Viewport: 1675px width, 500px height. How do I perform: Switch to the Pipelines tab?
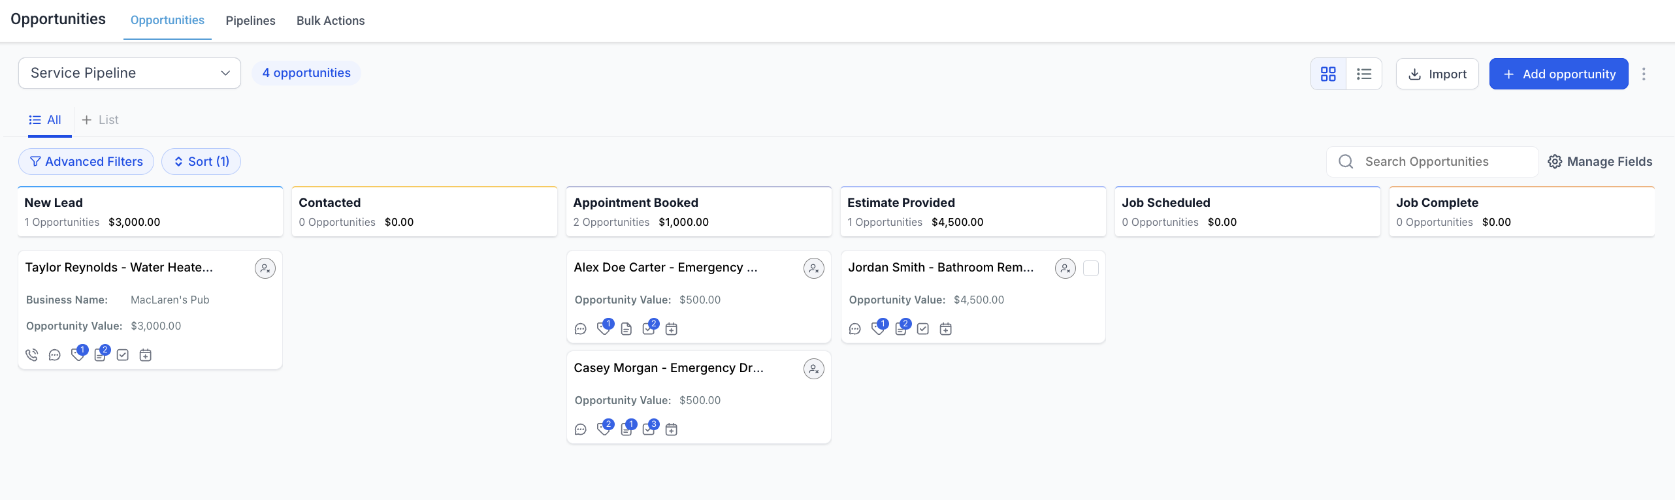tap(250, 20)
